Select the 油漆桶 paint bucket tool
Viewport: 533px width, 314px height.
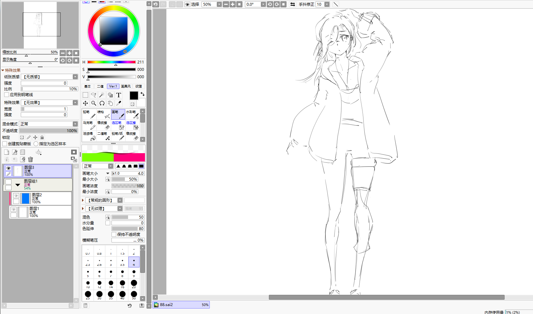coord(89,136)
